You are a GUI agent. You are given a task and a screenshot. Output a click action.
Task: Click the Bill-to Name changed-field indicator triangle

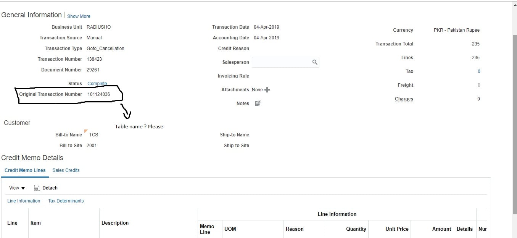click(85, 131)
